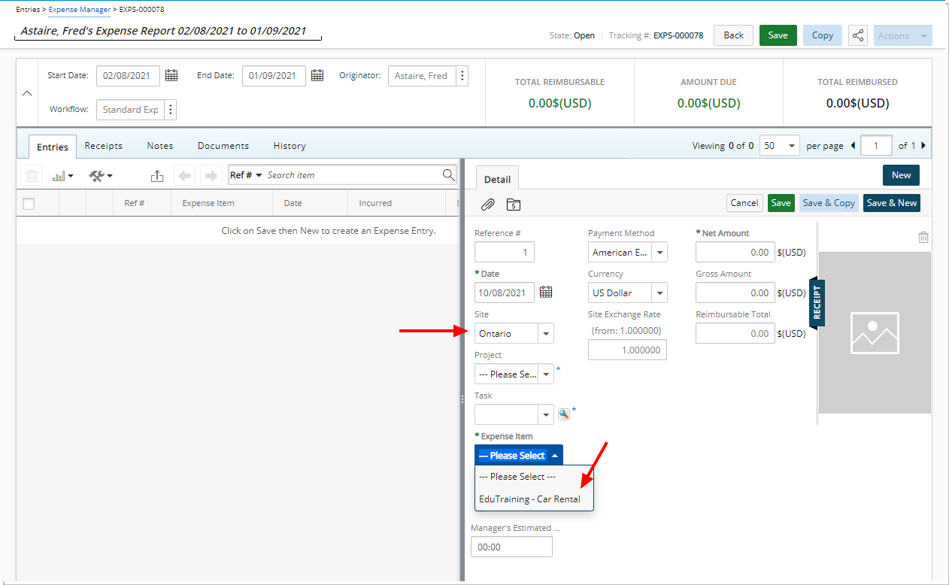This screenshot has height=585, width=949.
Task: Select EduTraining - Car Rental option
Action: [x=529, y=499]
